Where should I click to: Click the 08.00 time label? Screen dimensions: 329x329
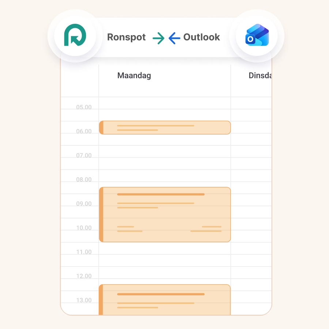[84, 179]
